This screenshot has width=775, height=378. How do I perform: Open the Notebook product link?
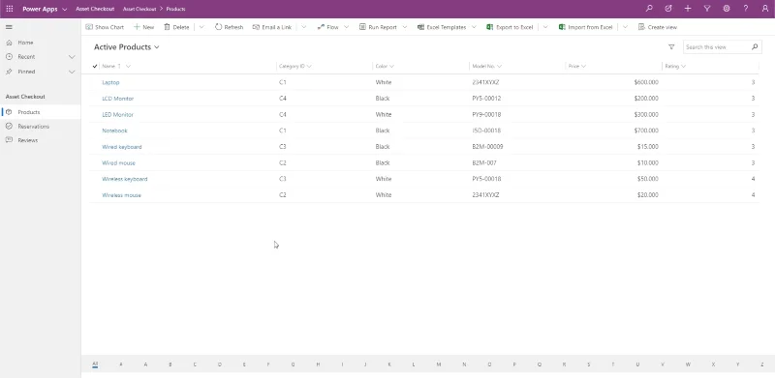click(114, 131)
